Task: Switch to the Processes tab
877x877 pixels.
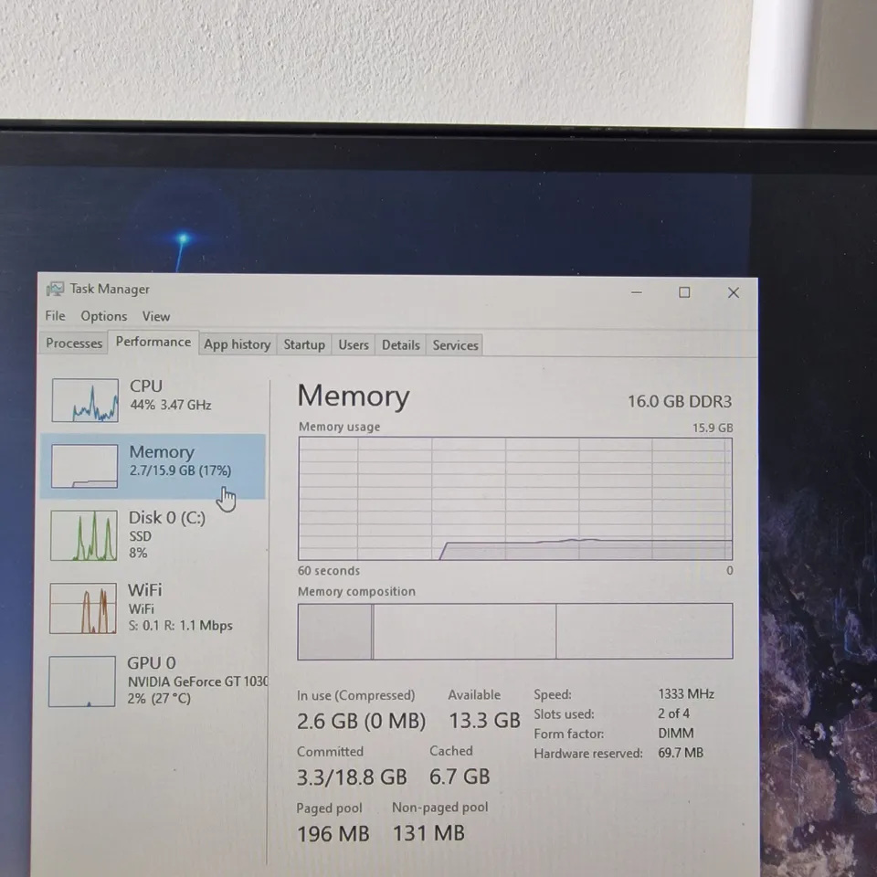Action: click(x=73, y=343)
